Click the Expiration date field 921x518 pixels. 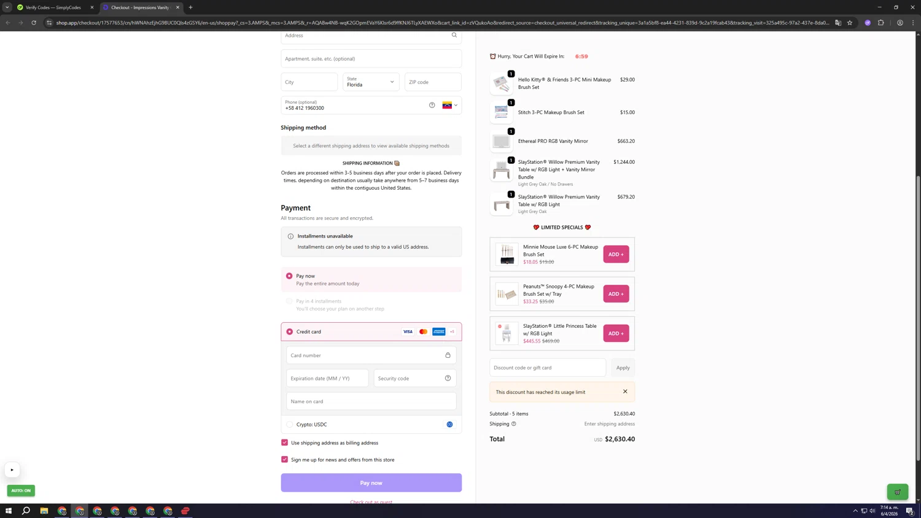[328, 378]
